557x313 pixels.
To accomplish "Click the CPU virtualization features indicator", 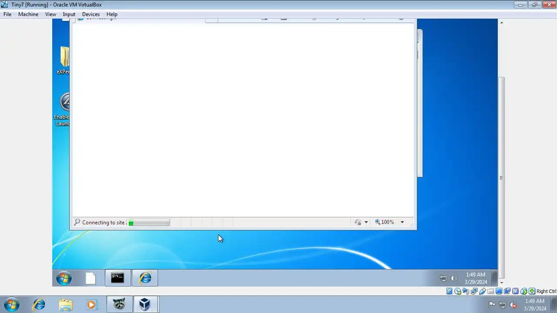I will point(516,291).
